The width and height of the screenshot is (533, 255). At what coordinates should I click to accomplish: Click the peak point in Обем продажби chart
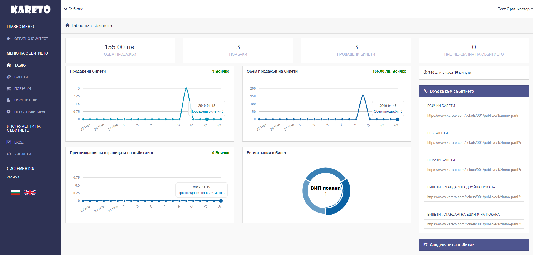click(x=363, y=95)
